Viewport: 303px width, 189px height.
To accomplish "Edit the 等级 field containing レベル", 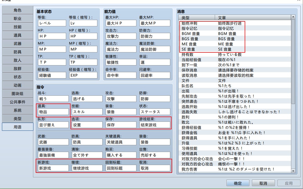I will pos(52,23).
